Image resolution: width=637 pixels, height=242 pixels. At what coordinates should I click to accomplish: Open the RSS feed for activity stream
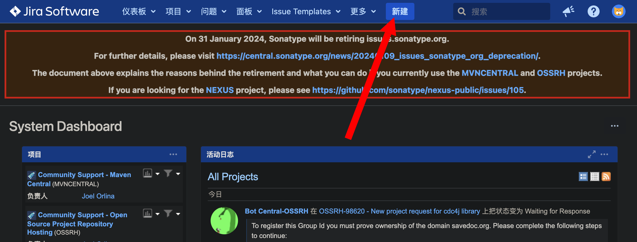click(606, 177)
